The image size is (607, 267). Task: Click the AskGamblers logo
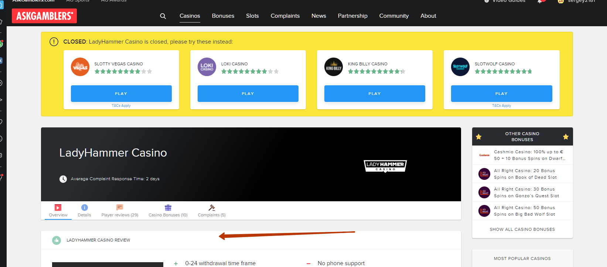44,16
